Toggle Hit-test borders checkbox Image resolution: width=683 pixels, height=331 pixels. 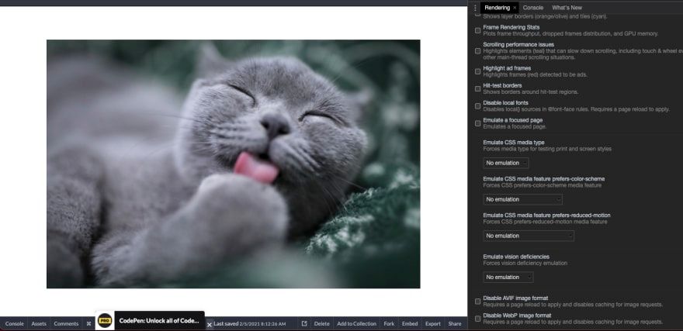[478, 88]
